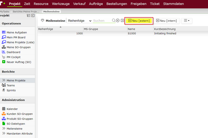Click the Operationen section heading
This screenshot has width=208, height=138.
(x=11, y=24)
